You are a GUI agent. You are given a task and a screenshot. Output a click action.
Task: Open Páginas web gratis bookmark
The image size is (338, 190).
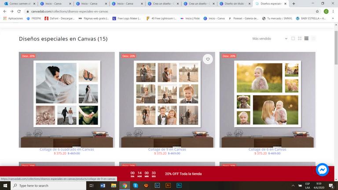[94, 18]
